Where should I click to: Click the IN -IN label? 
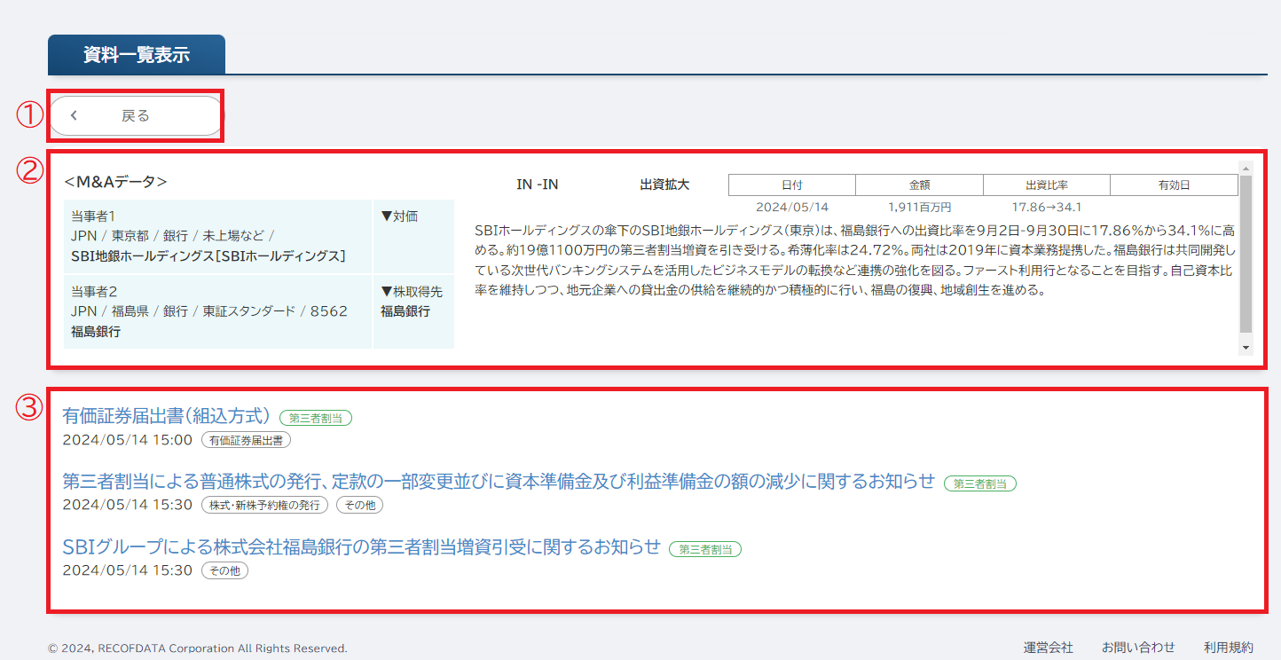(x=538, y=185)
